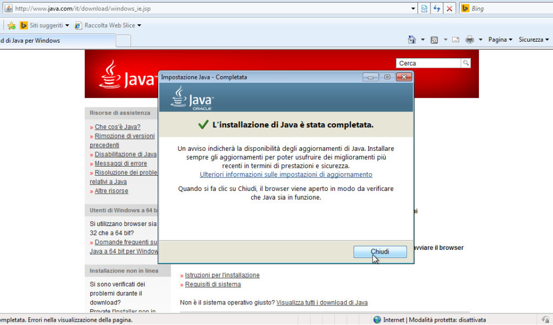This screenshot has width=553, height=325.
Task: Click the magnifier search icon on Java page
Action: pyautogui.click(x=466, y=63)
